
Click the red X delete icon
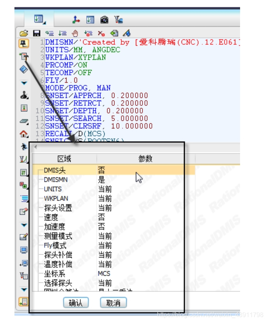pyautogui.click(x=101, y=33)
